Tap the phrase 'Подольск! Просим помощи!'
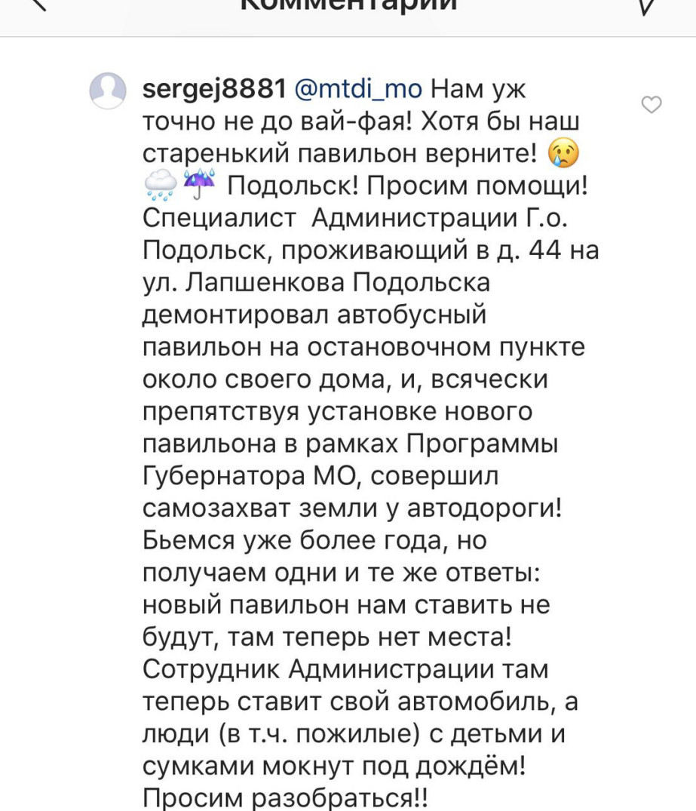The height and width of the screenshot is (811, 696). click(406, 186)
